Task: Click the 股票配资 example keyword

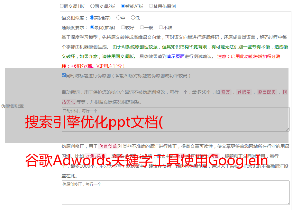Action: (267, 92)
